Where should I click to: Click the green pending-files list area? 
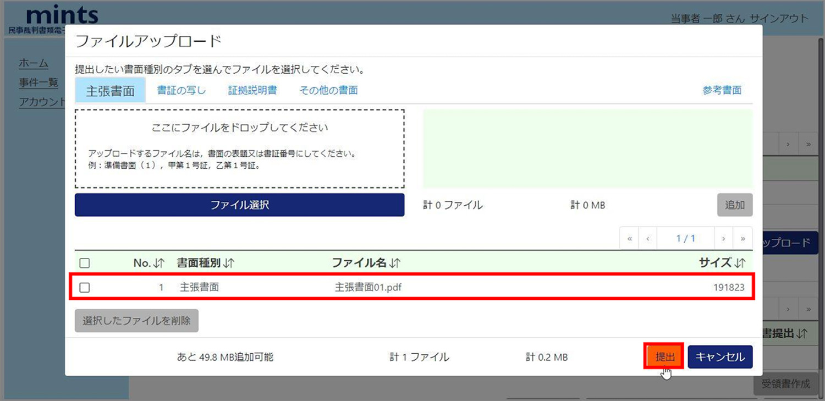(587, 149)
